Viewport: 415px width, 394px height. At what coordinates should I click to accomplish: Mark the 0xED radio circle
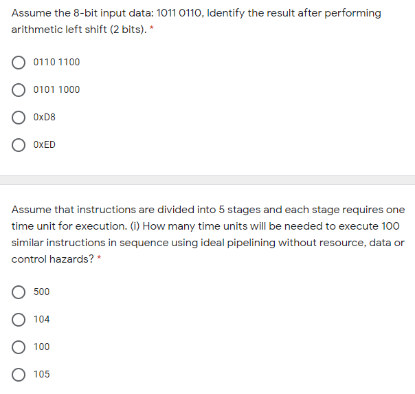pyautogui.click(x=20, y=145)
